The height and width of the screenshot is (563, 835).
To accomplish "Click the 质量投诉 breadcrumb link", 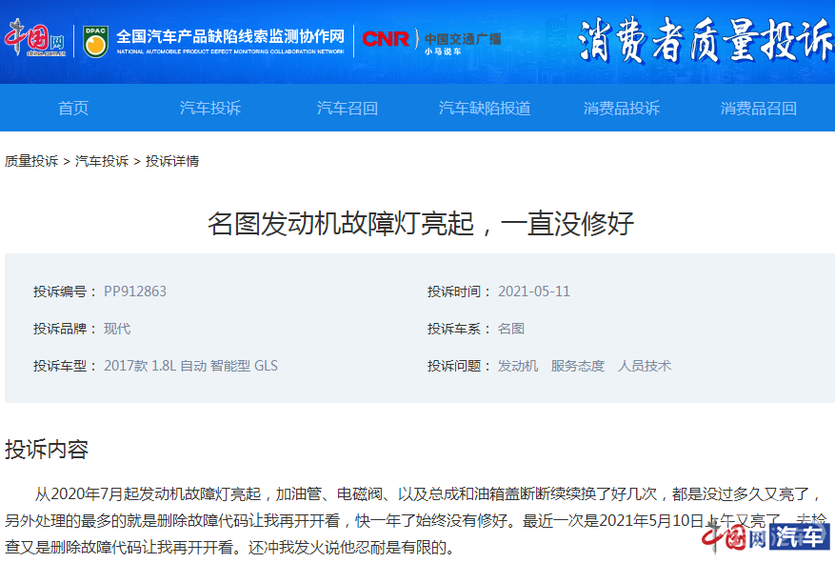I will (31, 161).
